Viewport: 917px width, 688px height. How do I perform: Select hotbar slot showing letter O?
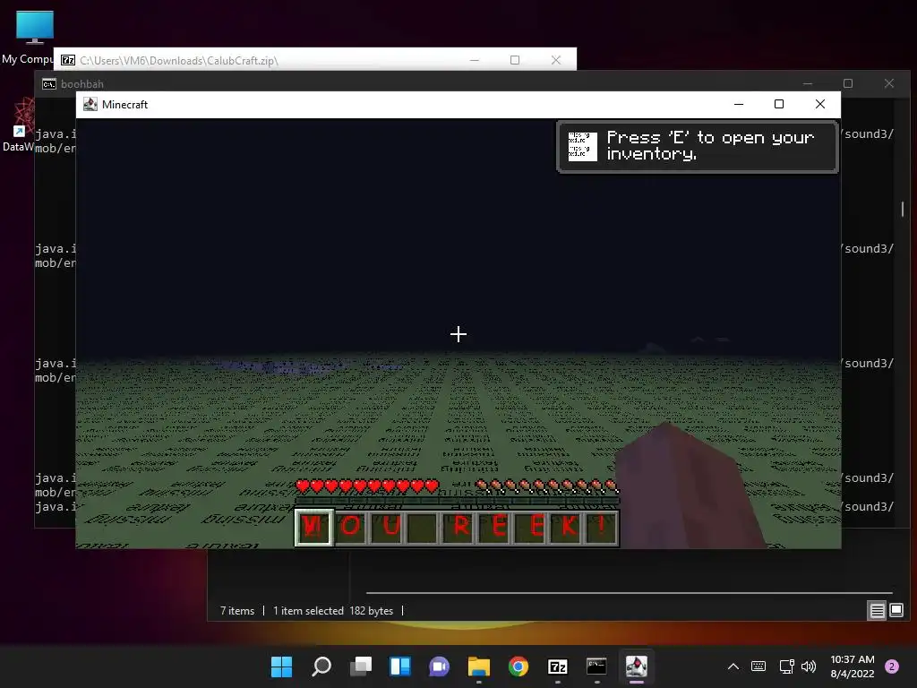[351, 527]
